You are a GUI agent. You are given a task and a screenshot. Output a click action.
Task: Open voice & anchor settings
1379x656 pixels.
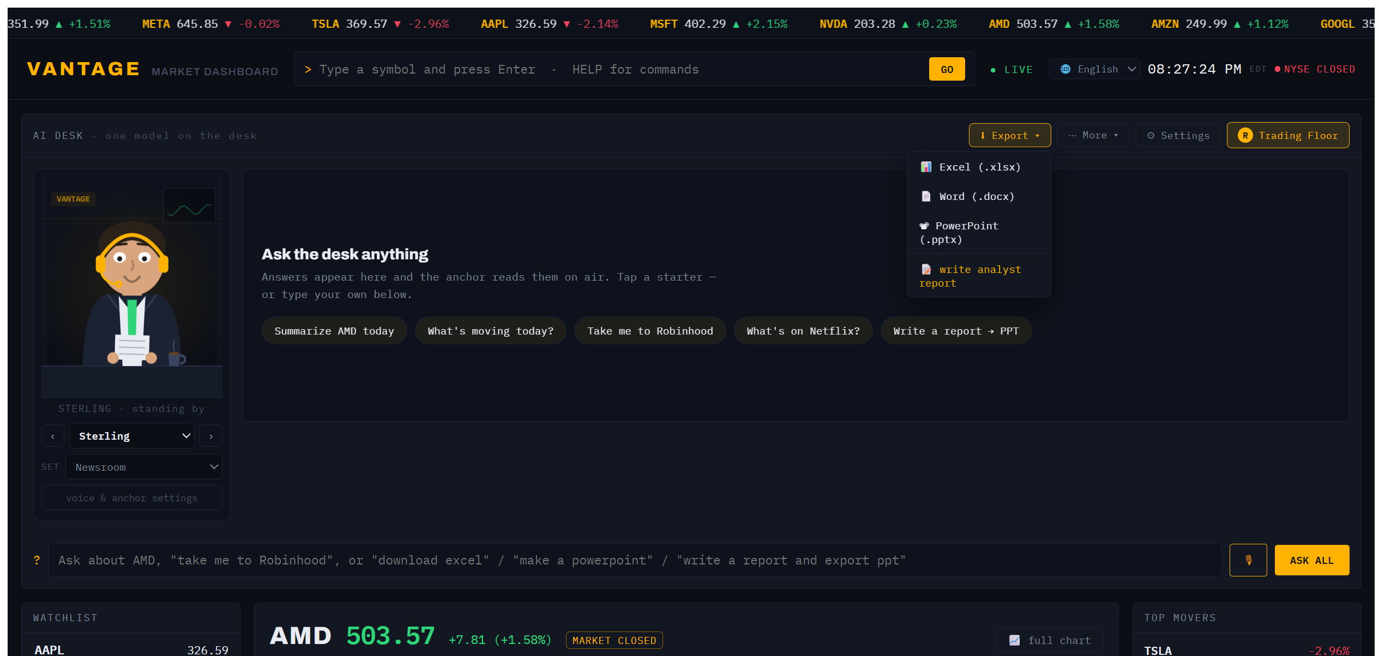click(132, 498)
